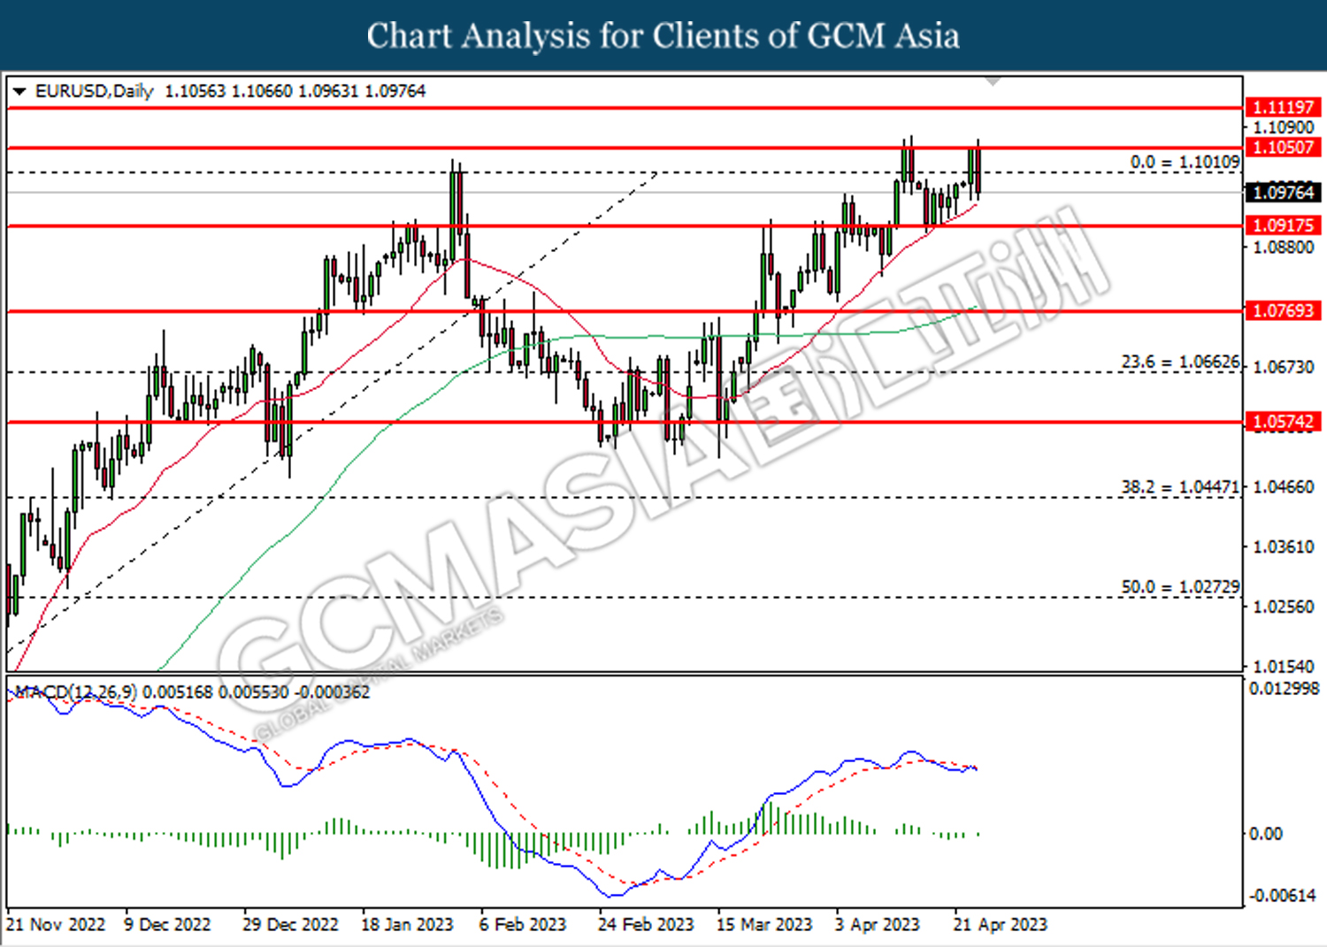Screen dimensions: 1327x947
Task: Click the 24 Feb 2023 date label
Action: click(x=646, y=925)
